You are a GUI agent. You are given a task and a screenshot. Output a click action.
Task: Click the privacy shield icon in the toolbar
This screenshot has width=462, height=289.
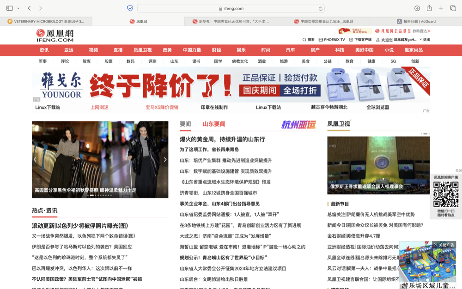coord(130,8)
